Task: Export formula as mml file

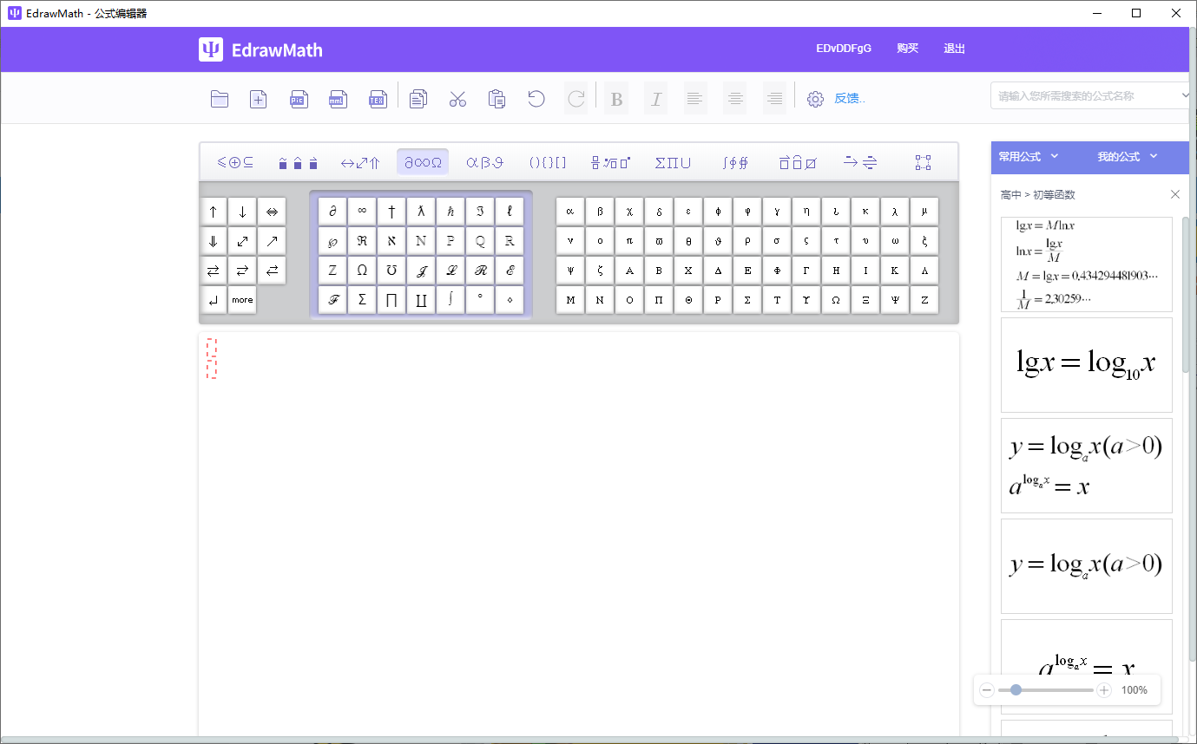Action: [x=338, y=99]
